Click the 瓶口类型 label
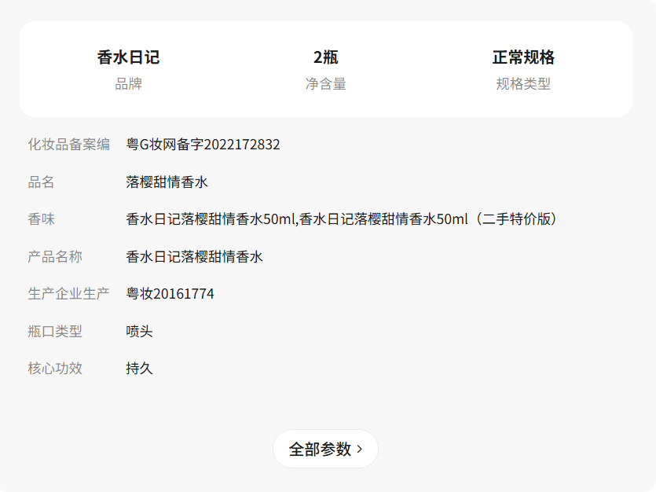The width and height of the screenshot is (656, 492). click(55, 332)
